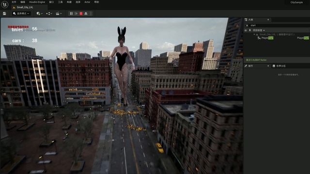
Task: Toggle the Outliner visibility eye column
Action: [x=246, y=30]
